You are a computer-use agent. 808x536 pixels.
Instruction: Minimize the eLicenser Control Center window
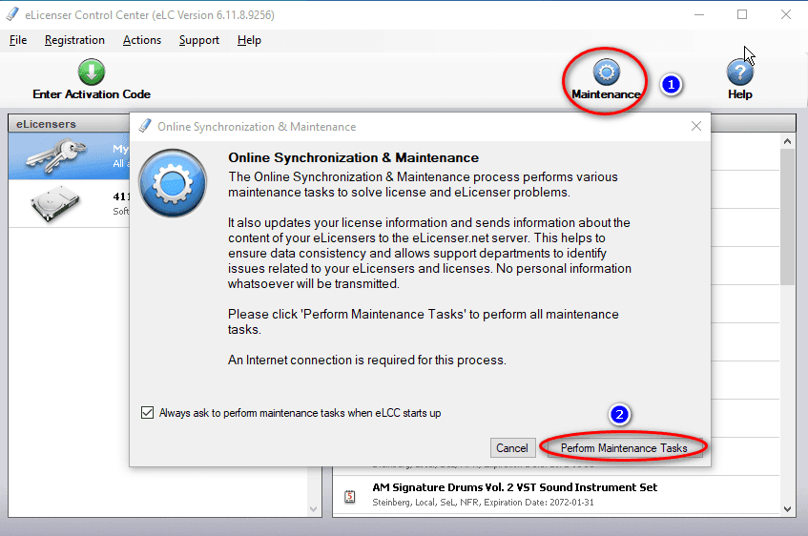[699, 14]
